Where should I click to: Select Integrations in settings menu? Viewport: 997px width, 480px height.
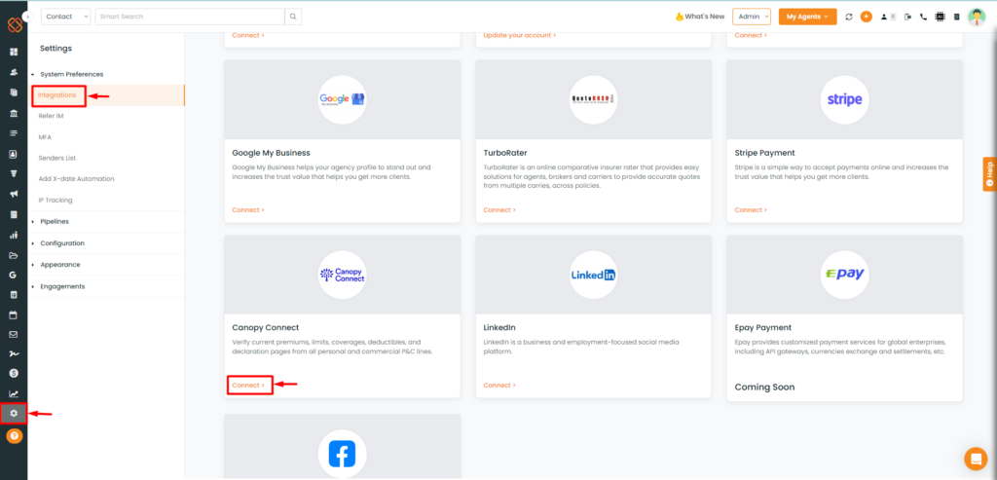click(x=57, y=95)
